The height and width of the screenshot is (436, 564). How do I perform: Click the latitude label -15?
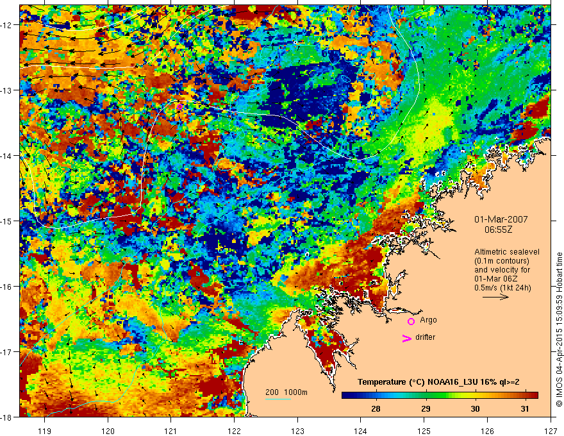pyautogui.click(x=7, y=221)
